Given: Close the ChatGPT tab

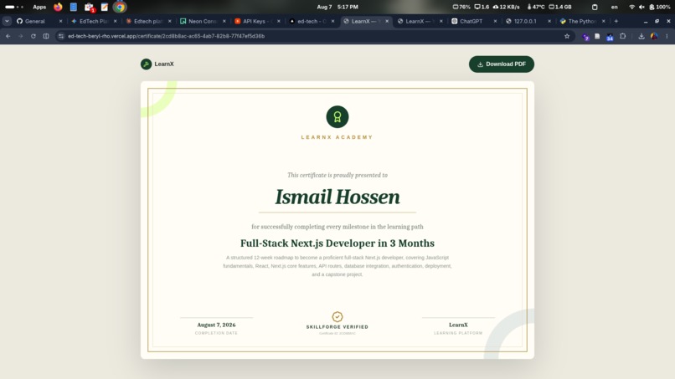Looking at the screenshot, I should pos(495,21).
